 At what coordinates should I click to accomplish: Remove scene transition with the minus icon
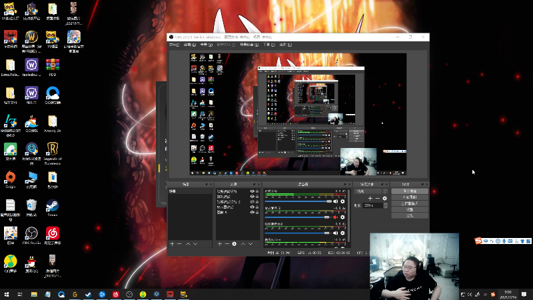click(x=377, y=198)
